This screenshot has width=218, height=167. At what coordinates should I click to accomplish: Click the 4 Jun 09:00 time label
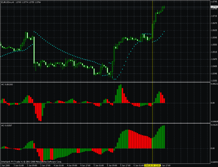pyautogui.click(x=72, y=166)
